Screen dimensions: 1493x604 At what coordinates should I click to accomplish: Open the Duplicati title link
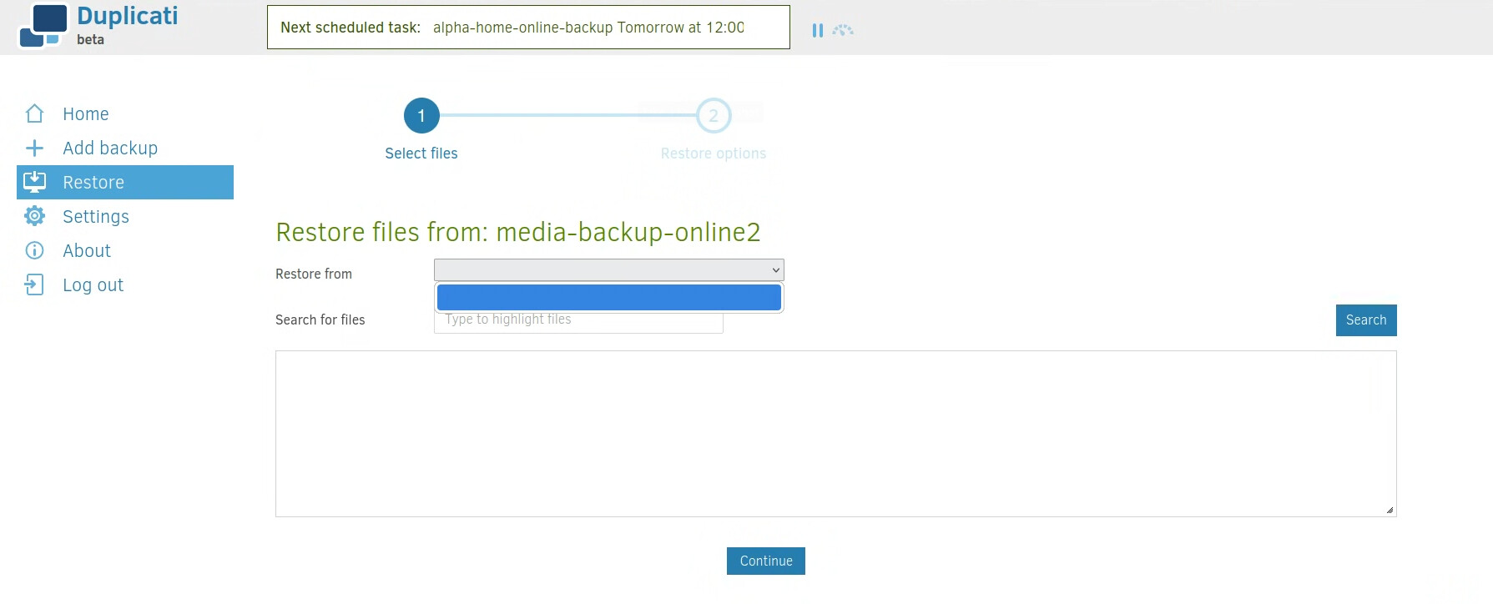(x=127, y=16)
